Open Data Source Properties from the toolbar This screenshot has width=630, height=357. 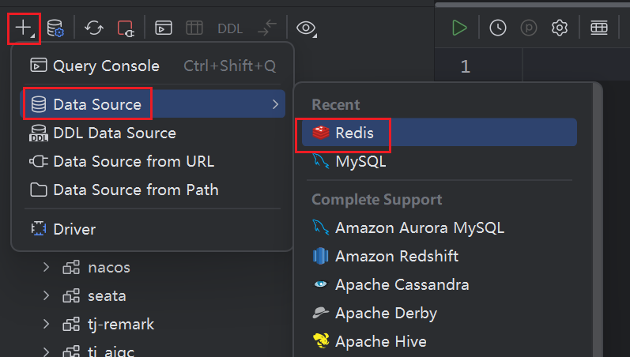pyautogui.click(x=55, y=28)
